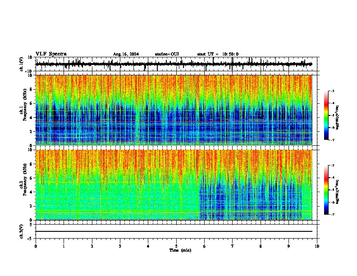Click the "10" tick on the time axis

point(317,246)
